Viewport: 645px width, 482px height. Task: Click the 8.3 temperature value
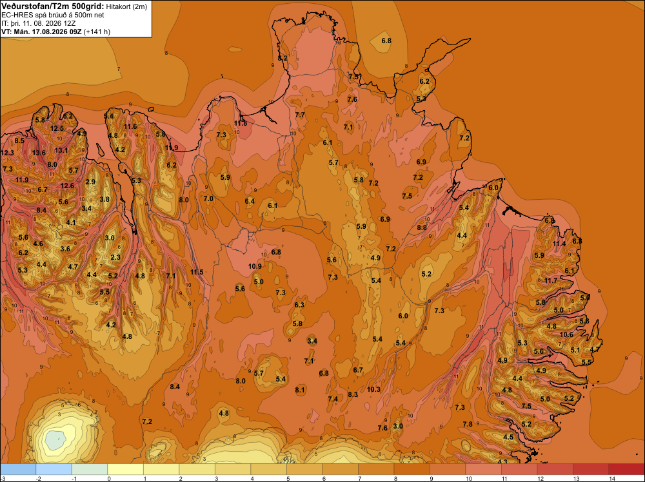353,394
